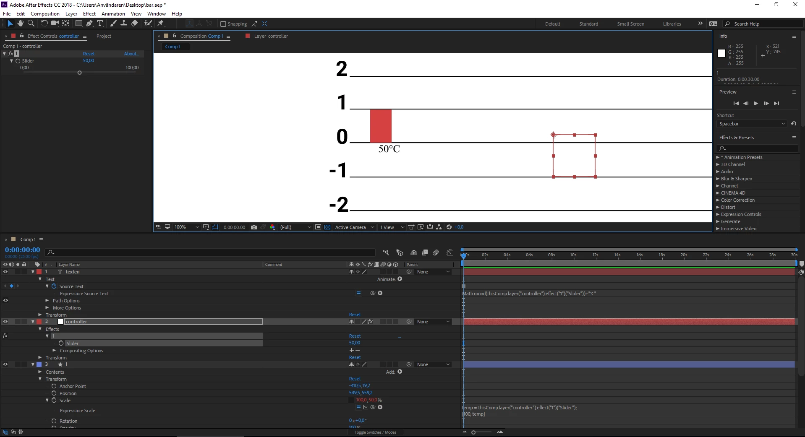Toggle visibility of the star layer 3
The height and width of the screenshot is (437, 805).
pyautogui.click(x=5, y=364)
